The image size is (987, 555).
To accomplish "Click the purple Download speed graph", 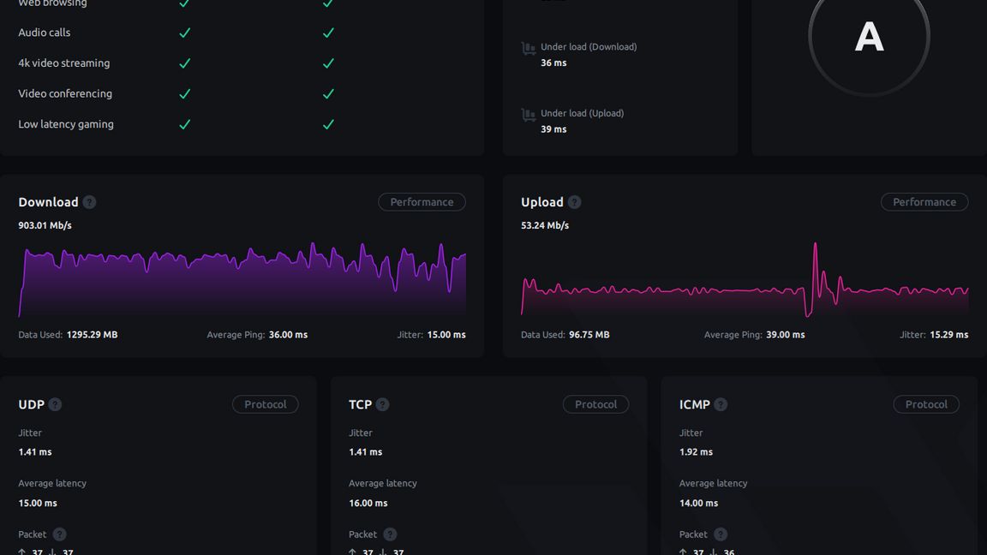I will (x=242, y=278).
